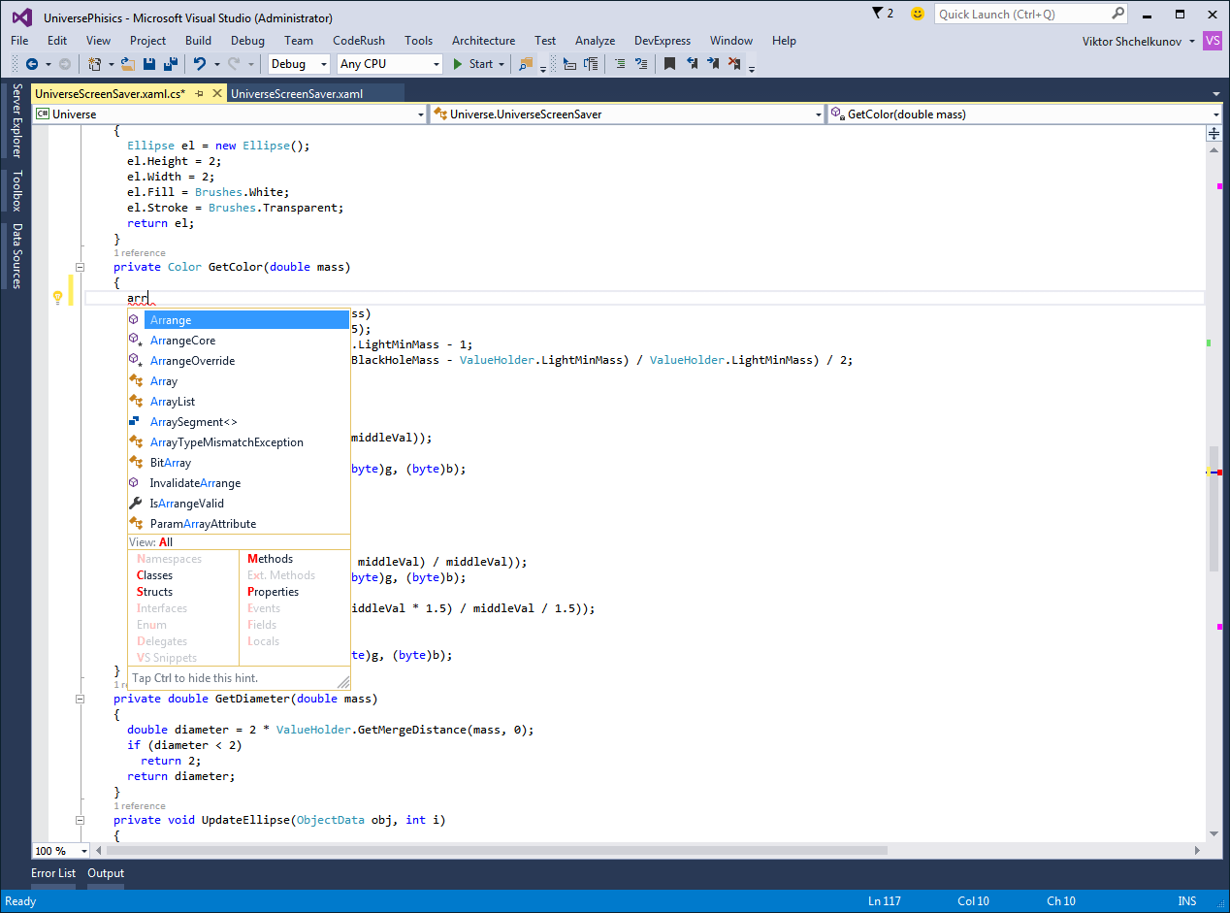The height and width of the screenshot is (913, 1230).
Task: Toggle the Methods filter in completion list
Action: pyautogui.click(x=270, y=559)
